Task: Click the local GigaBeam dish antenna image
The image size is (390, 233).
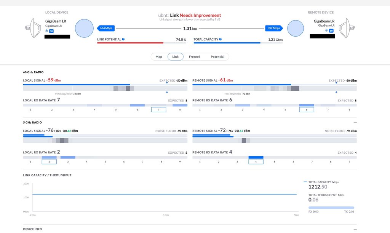Action: click(x=33, y=28)
